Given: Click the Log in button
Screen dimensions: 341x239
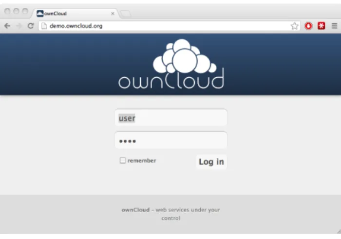Looking at the screenshot, I should tap(211, 162).
